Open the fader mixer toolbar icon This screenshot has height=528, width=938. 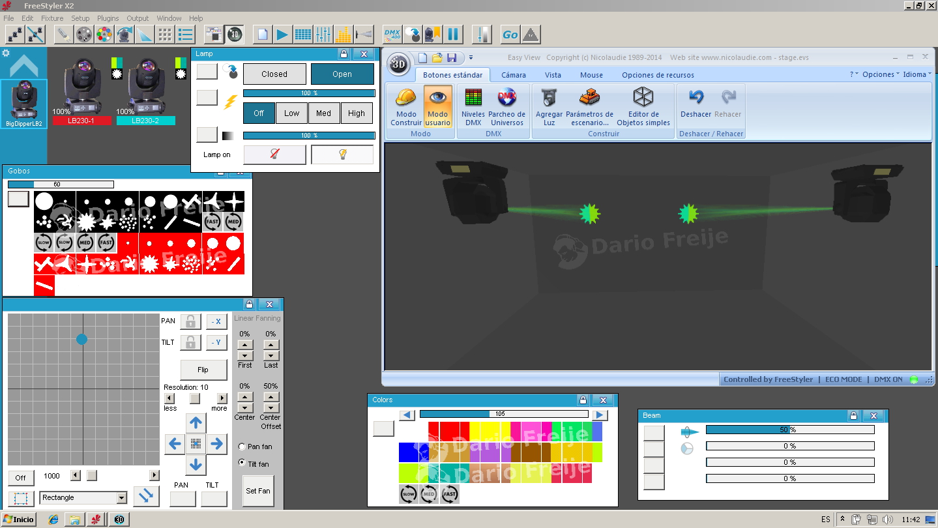tap(323, 34)
